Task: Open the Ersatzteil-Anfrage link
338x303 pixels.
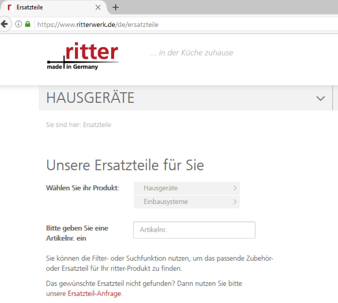Action: pyautogui.click(x=94, y=294)
